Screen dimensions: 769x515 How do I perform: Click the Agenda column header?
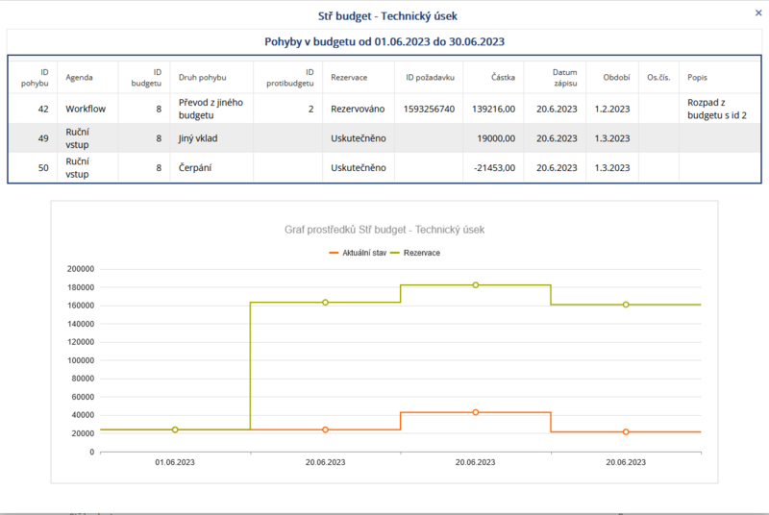79,78
